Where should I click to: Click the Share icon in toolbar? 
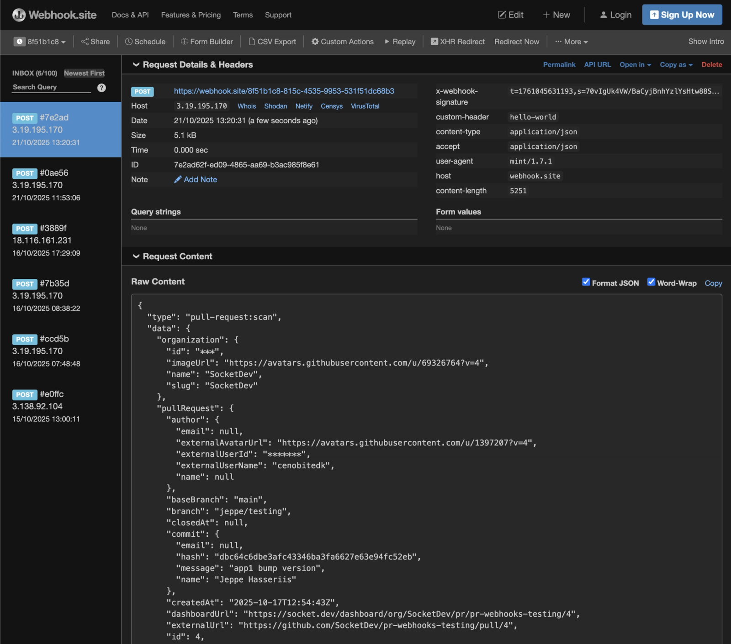85,42
